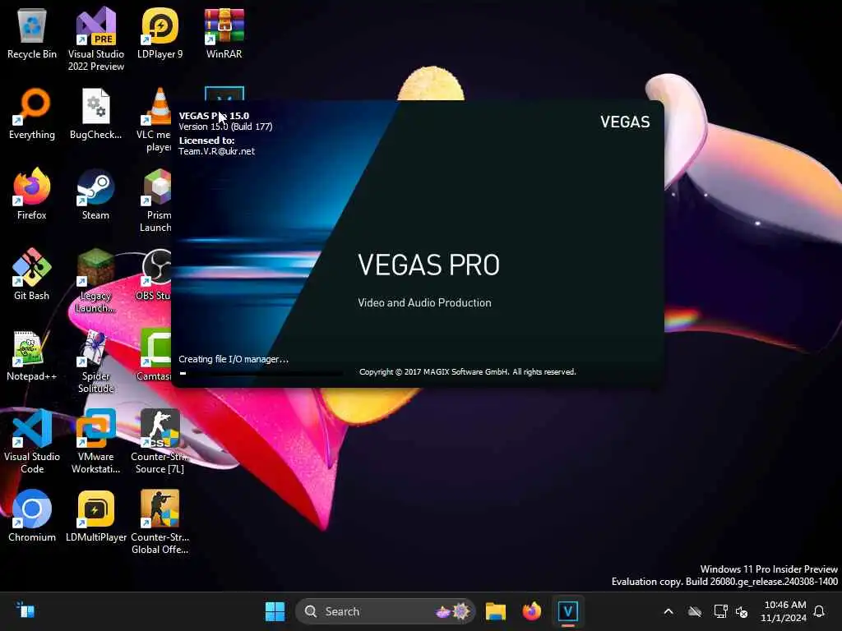This screenshot has width=842, height=631.
Task: Click the WinRAR desktop shortcut
Action: click(x=224, y=33)
